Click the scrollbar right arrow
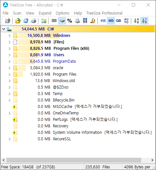The width and height of the screenshot is (156, 170). click(152, 160)
